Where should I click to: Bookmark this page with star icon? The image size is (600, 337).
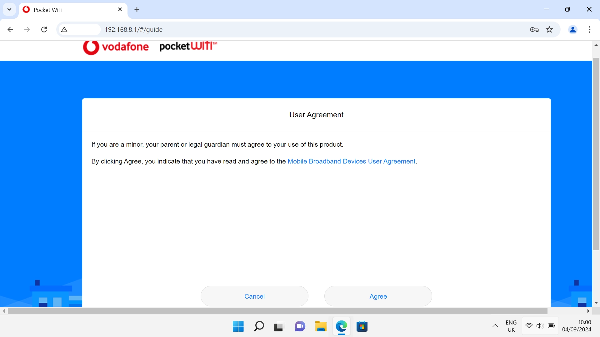pos(549,30)
